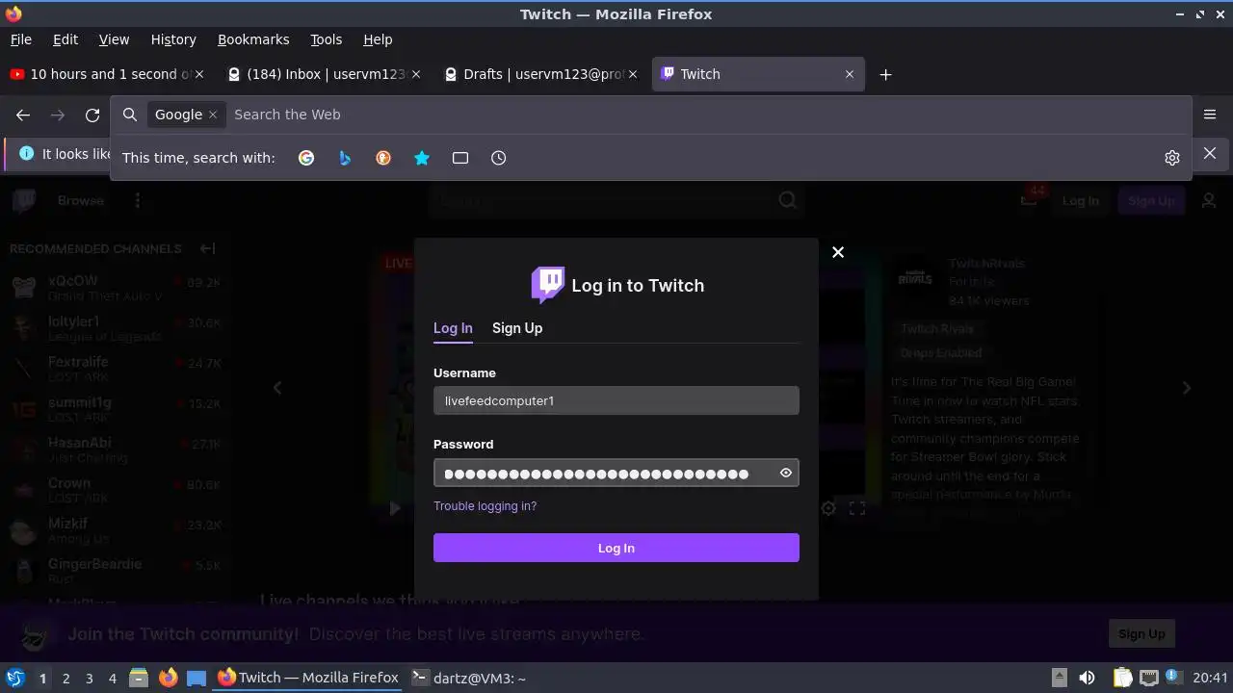Search open tabs using tabs icon
Image resolution: width=1233 pixels, height=693 pixels.
460,158
